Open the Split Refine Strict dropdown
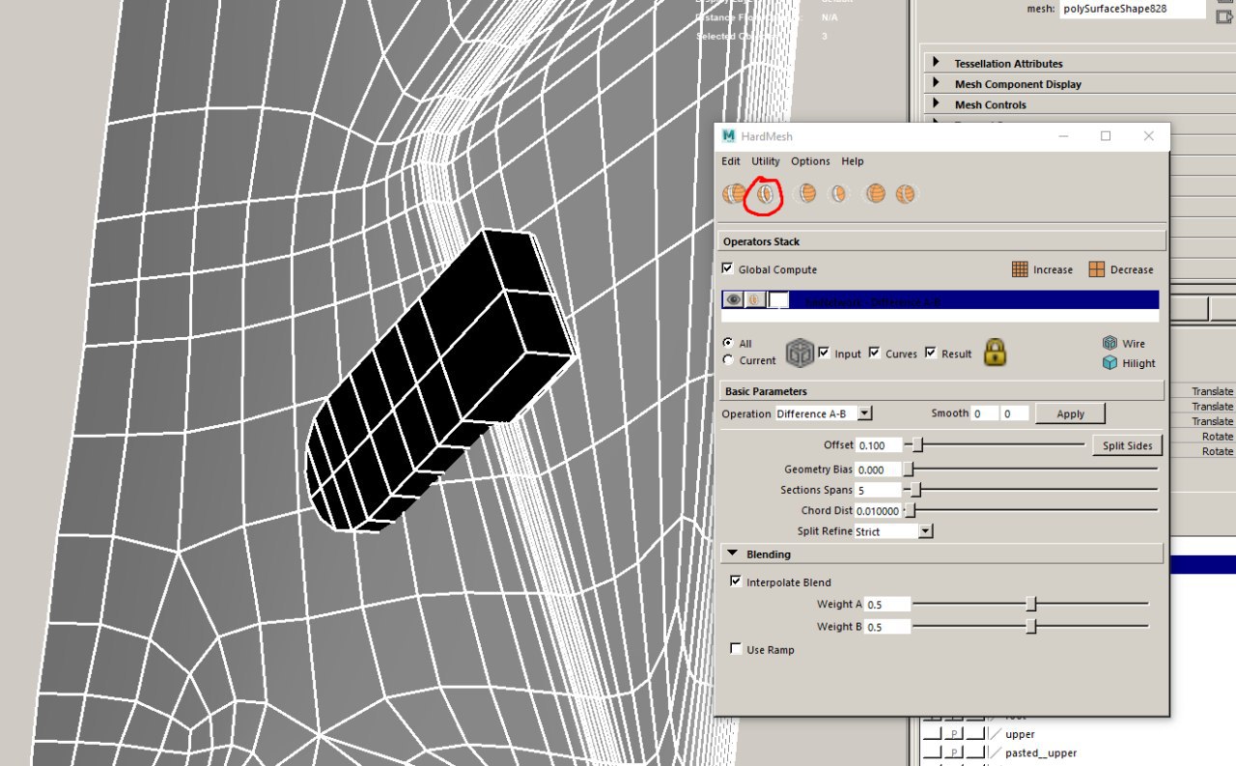 pos(893,531)
